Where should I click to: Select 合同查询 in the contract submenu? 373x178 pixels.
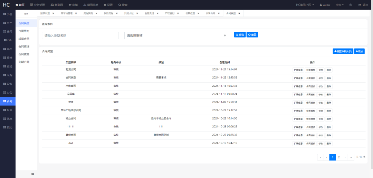(x=24, y=46)
